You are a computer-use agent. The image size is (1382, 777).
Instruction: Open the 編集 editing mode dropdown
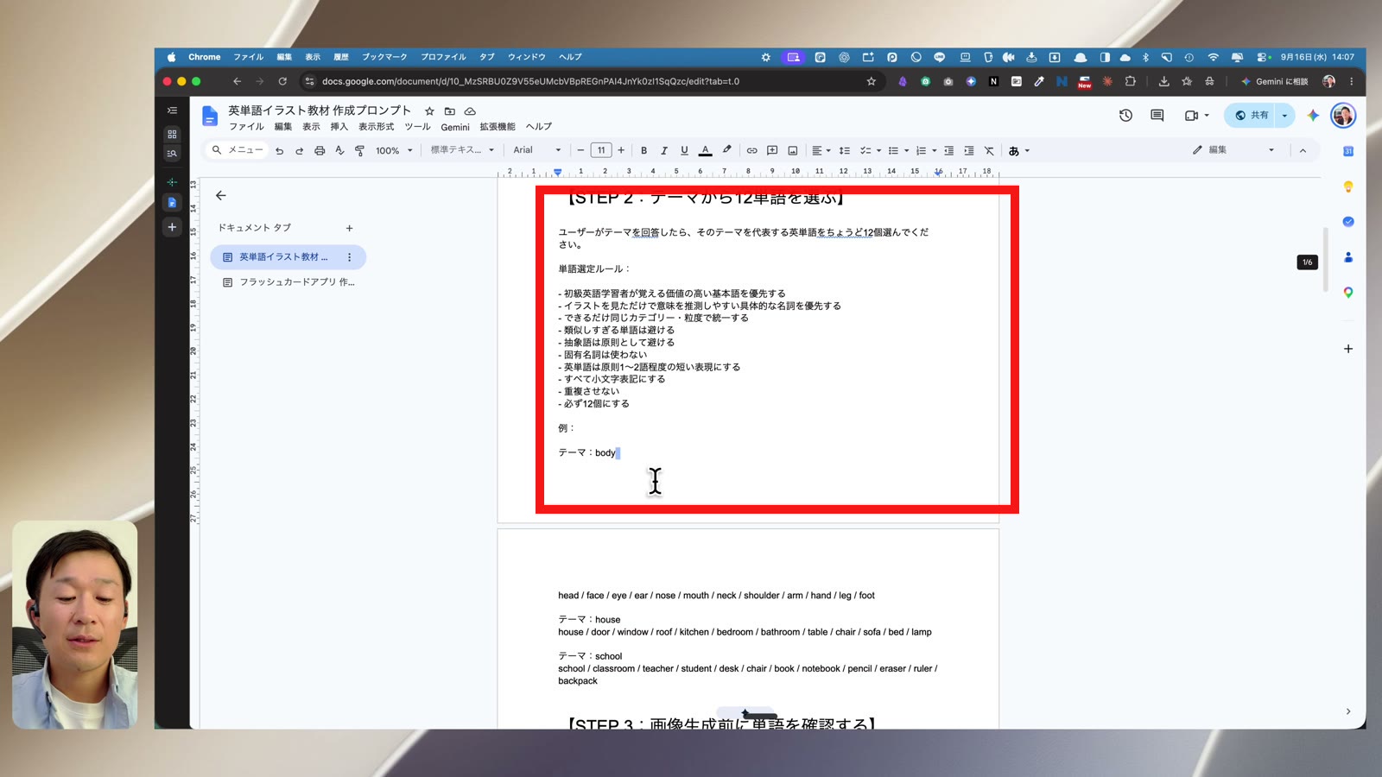(1233, 150)
